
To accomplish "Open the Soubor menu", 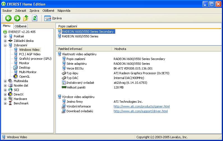I will click(7, 11).
